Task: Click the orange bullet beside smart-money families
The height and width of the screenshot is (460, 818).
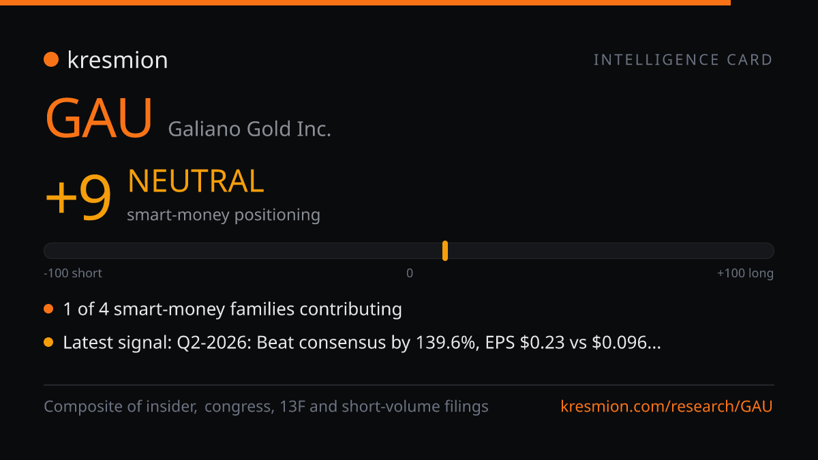Action: [x=48, y=309]
